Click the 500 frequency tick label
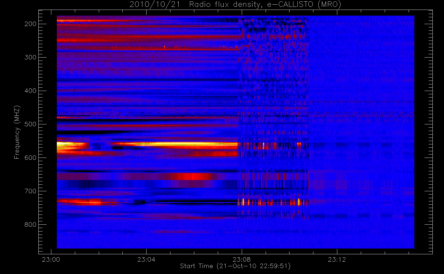The width and height of the screenshot is (444, 274). point(30,124)
